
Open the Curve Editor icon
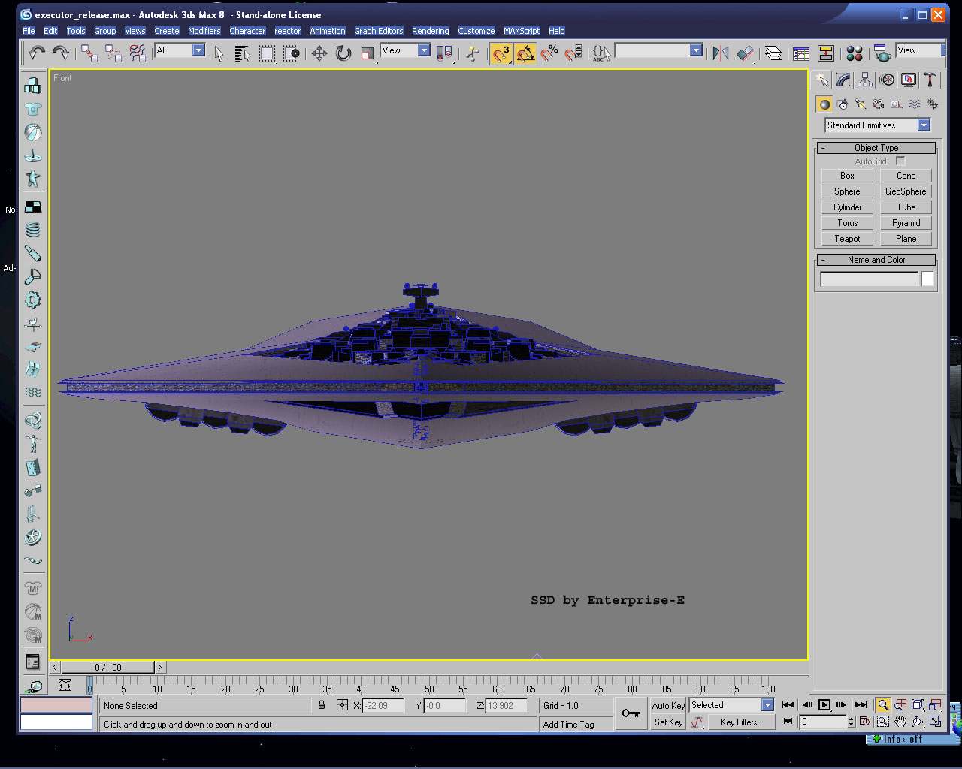coord(801,53)
